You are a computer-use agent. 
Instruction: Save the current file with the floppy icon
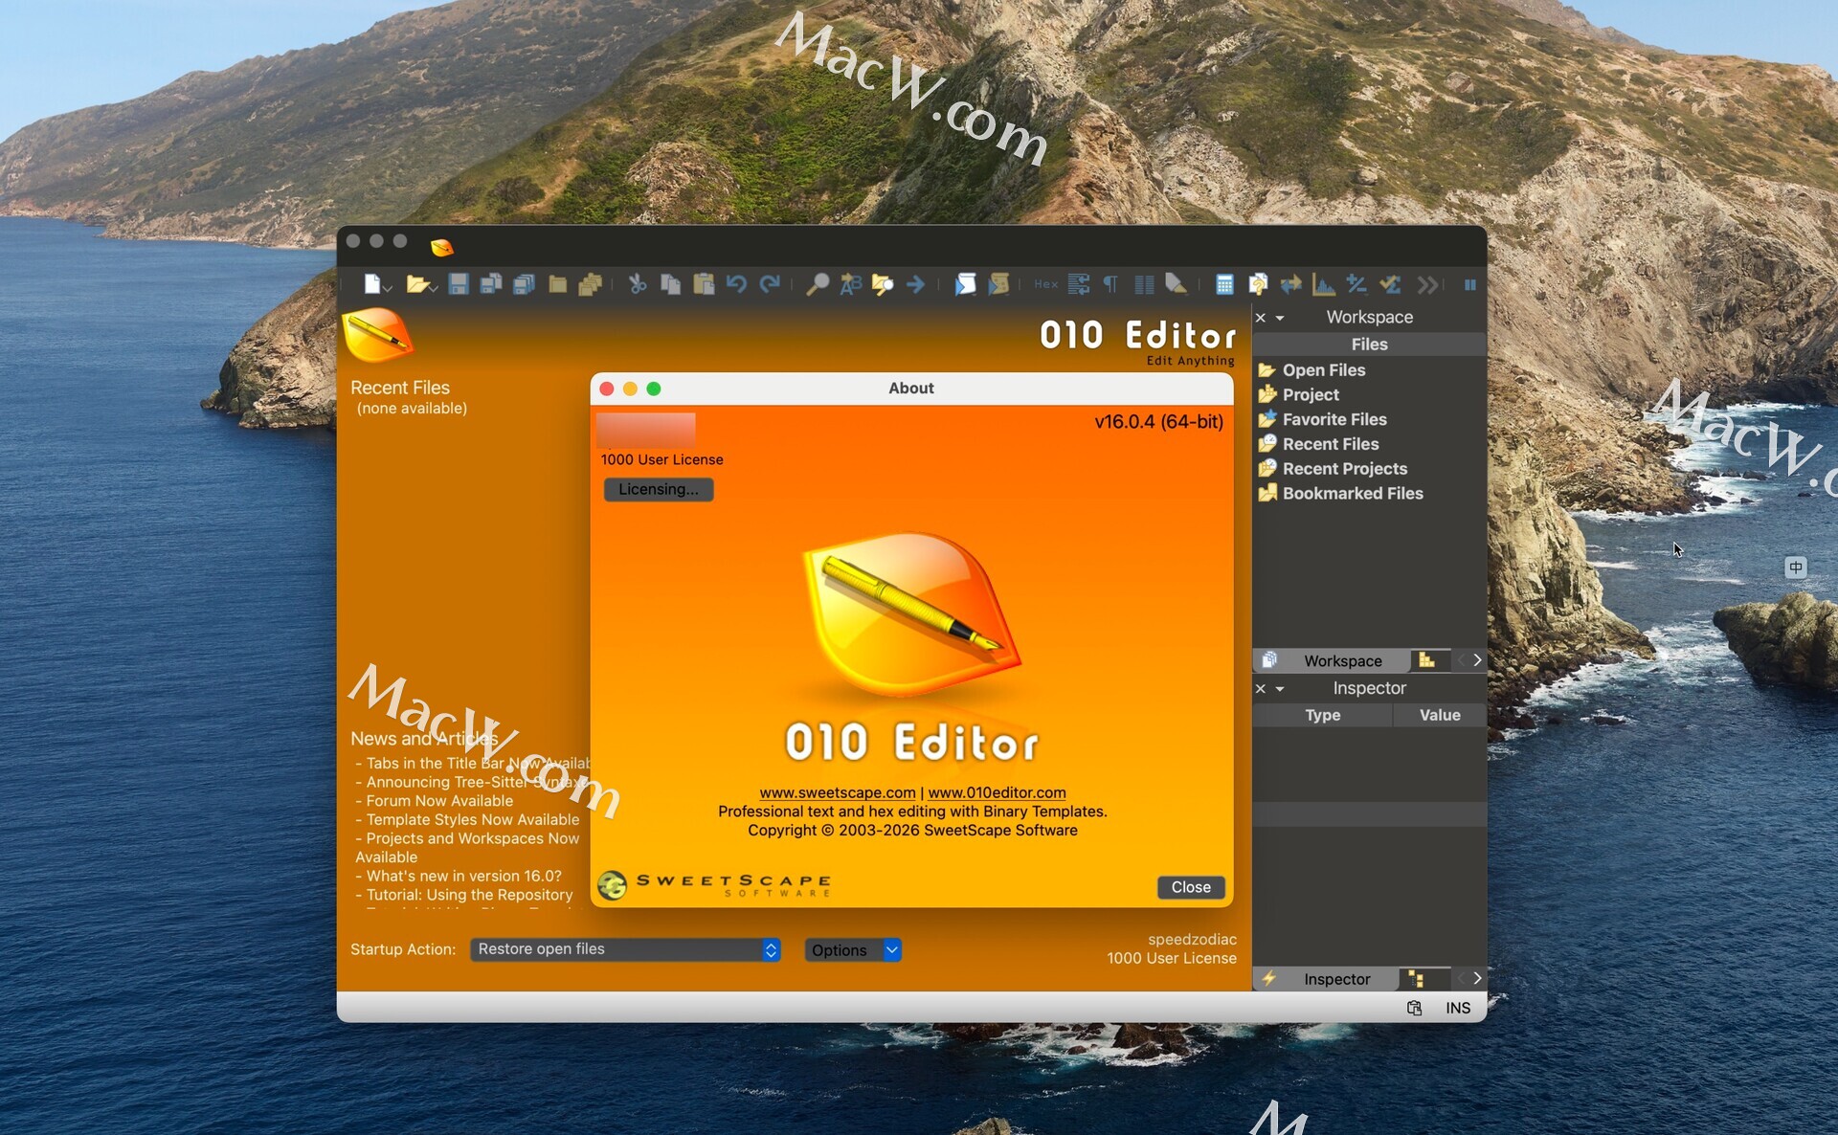point(459,284)
